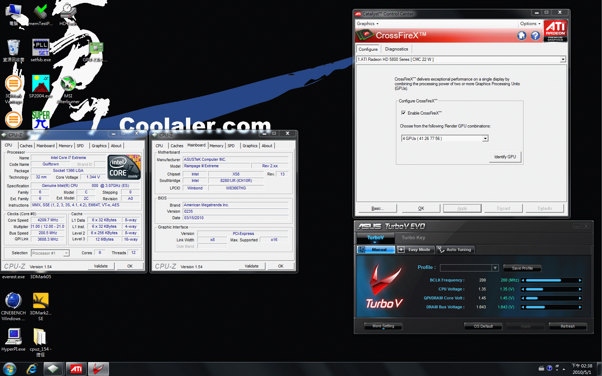Open About tab in left CPU-Z window
602x376 pixels.
[116, 146]
